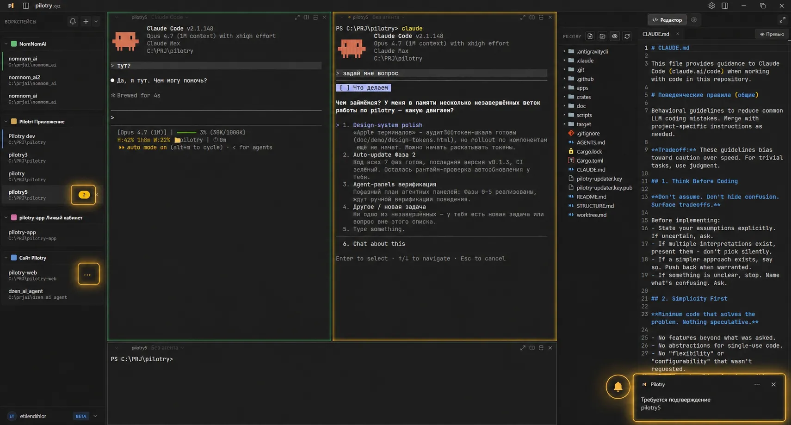The image size is (791, 425).
Task: Toggle right panel layout icon in title bar
Action: [x=725, y=6]
